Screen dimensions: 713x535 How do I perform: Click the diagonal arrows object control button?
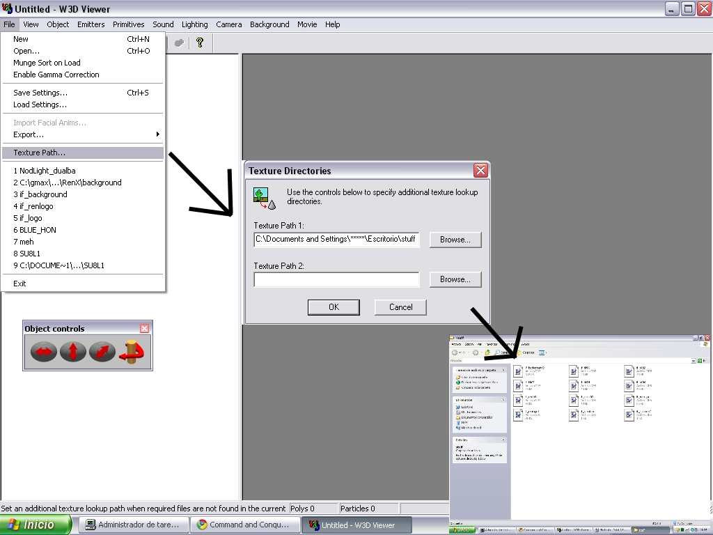pyautogui.click(x=102, y=352)
